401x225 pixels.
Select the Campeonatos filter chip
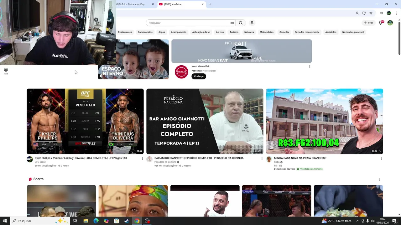(x=145, y=32)
